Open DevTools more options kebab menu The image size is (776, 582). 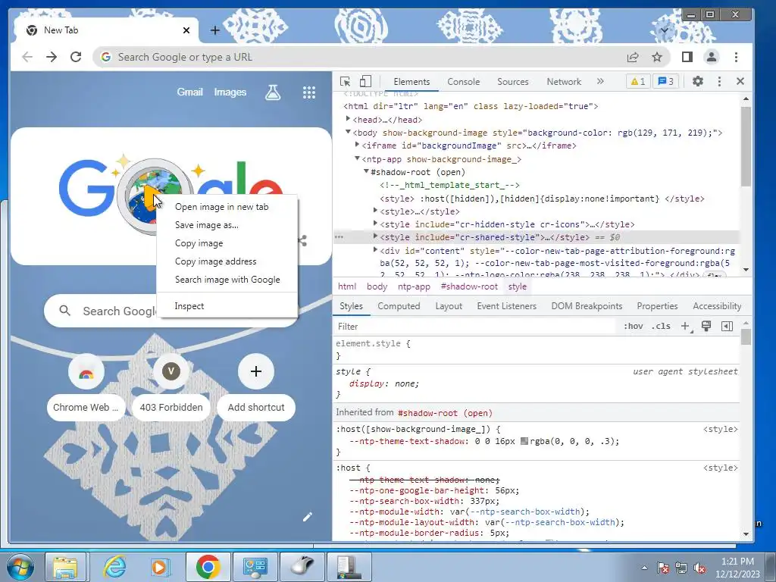click(x=719, y=81)
